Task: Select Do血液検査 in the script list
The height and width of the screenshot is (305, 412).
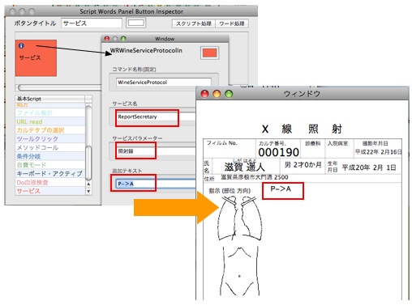Action: click(x=50, y=182)
